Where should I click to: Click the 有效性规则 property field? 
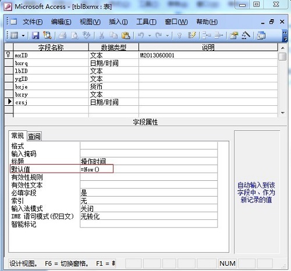coord(148,177)
